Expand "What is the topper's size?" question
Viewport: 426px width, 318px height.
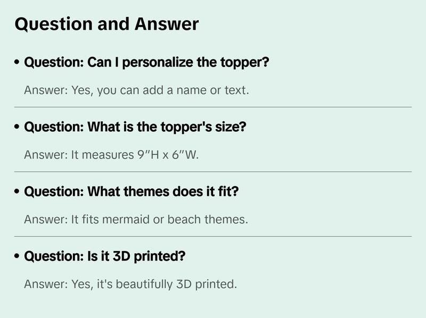(x=135, y=127)
